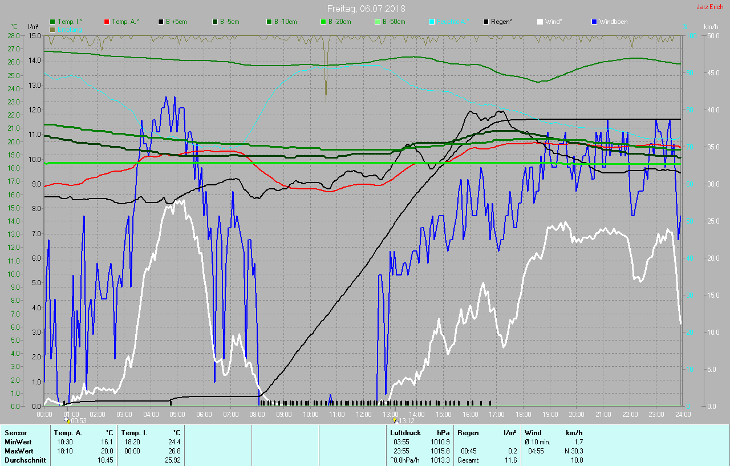This screenshot has height=466, width=730.
Task: Click the km/h axis unit label above the right scale
Action: (711, 27)
